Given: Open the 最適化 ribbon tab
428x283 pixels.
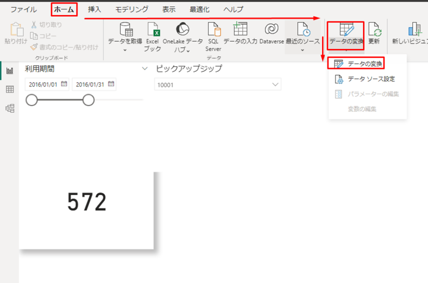Looking at the screenshot, I should pyautogui.click(x=199, y=10).
